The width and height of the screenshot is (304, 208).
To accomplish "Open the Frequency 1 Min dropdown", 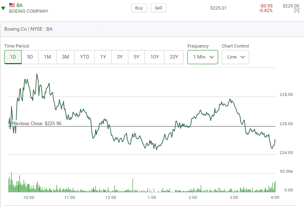I will [203, 57].
